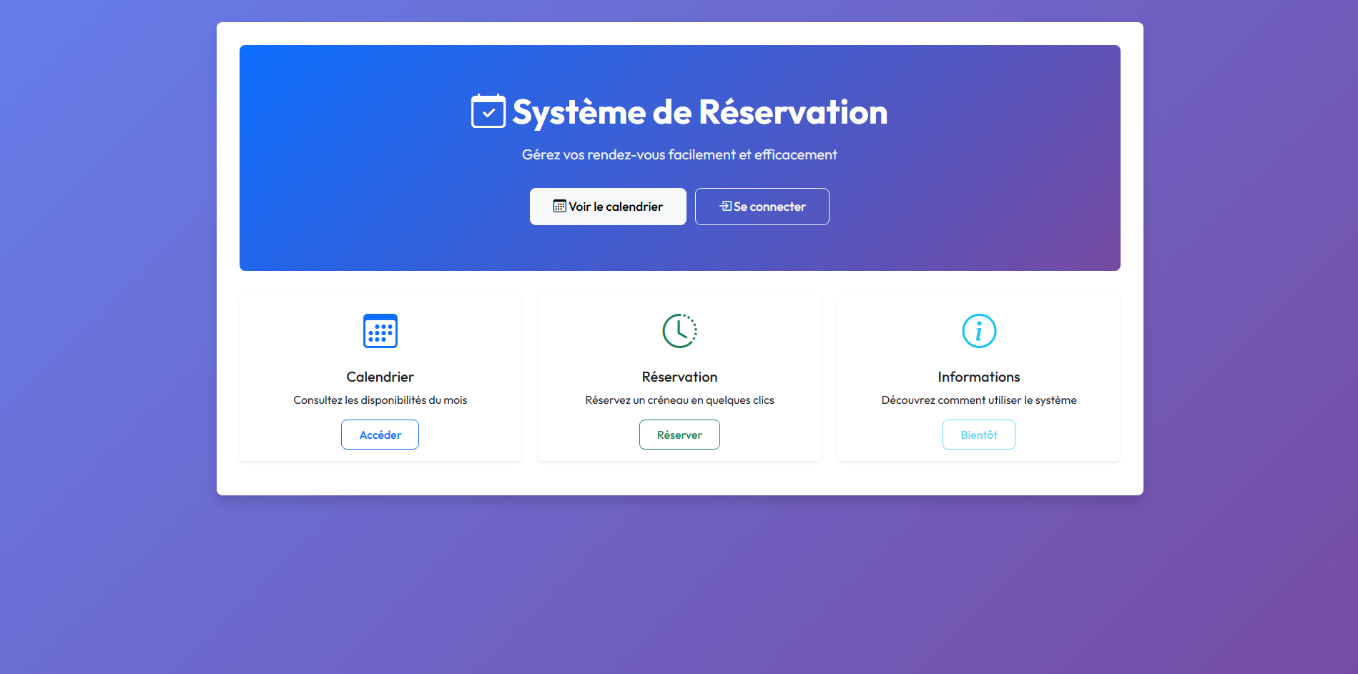Click the cyan information circle icon
The height and width of the screenshot is (674, 1358).
pos(978,331)
